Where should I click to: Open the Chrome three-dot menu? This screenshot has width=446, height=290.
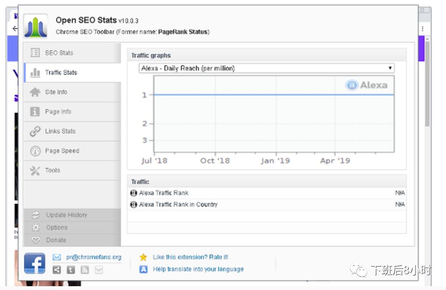tap(423, 29)
